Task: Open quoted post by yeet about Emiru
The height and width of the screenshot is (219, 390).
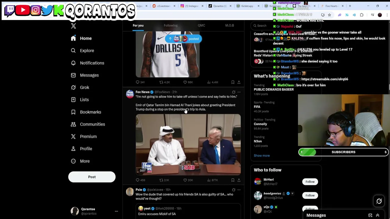Action: click(x=188, y=211)
